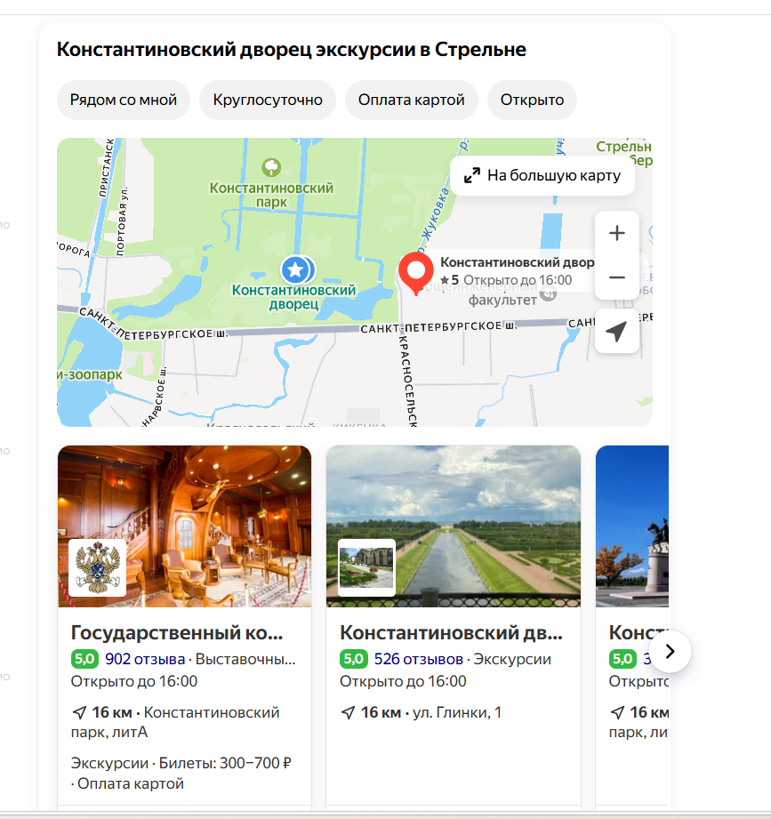Zoom out the map with minus button

pyautogui.click(x=616, y=277)
